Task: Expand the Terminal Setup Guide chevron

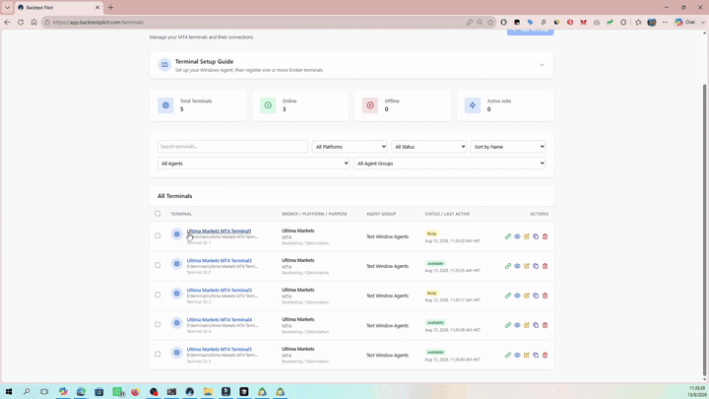Action: (542, 65)
